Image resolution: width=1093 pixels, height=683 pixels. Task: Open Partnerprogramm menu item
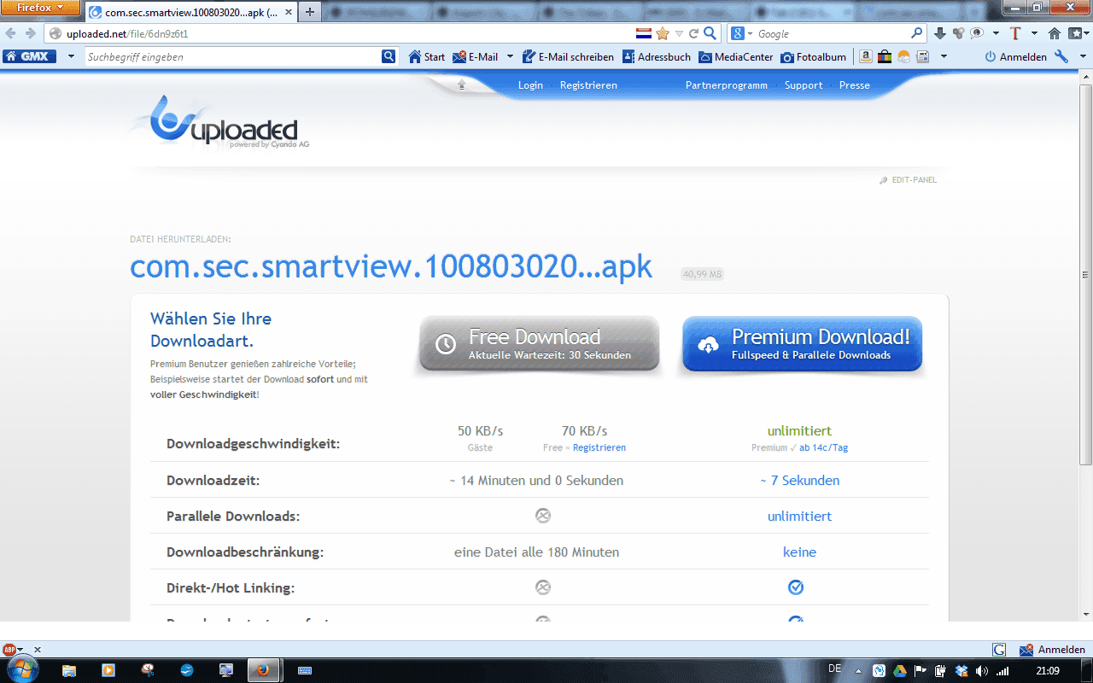(x=726, y=85)
